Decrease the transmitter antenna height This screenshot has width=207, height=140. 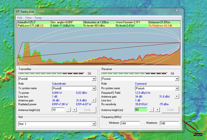point(68,110)
